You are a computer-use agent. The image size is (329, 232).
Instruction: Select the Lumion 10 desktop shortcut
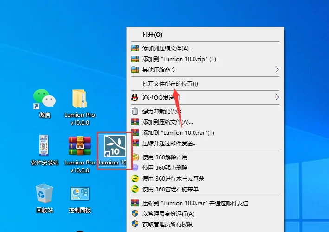114,150
